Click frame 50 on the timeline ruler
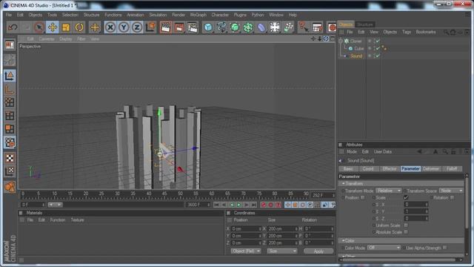The height and width of the screenshot is (267, 474). (x=180, y=194)
